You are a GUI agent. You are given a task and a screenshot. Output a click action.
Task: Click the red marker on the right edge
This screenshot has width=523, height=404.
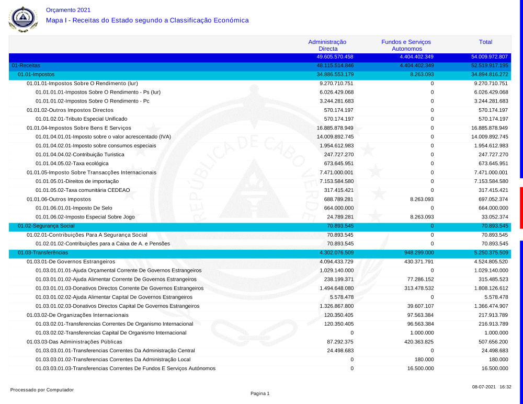pyautogui.click(x=521, y=207)
